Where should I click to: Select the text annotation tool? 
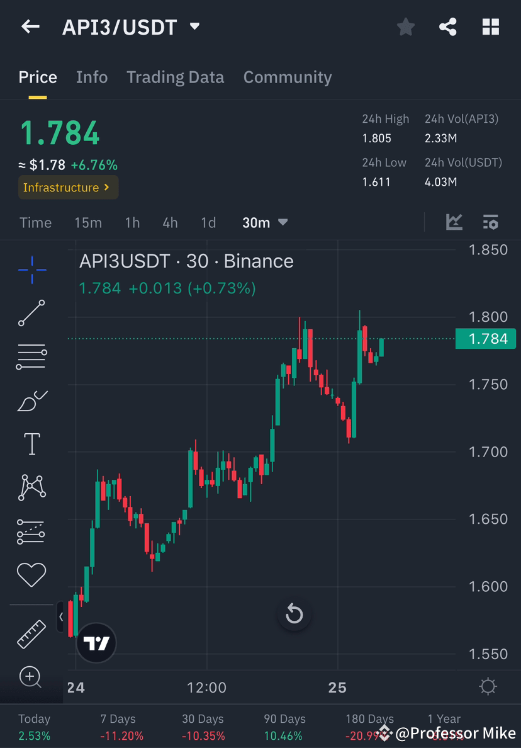pos(31,443)
